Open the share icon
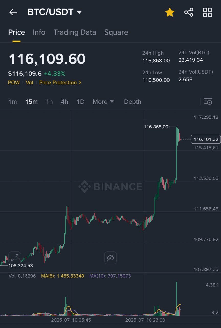This screenshot has width=221, height=328. click(x=189, y=12)
